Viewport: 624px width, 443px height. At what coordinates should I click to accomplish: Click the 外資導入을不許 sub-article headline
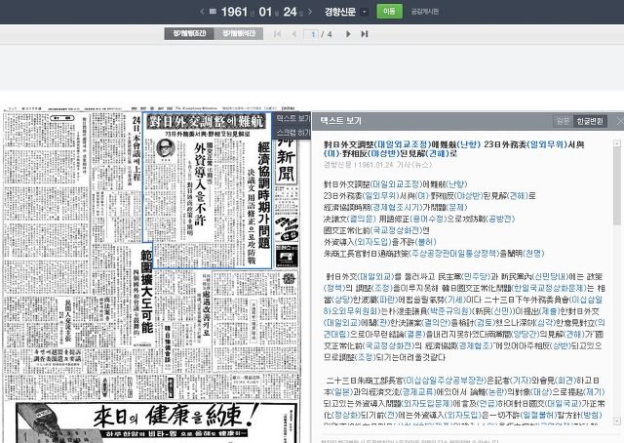click(x=200, y=184)
